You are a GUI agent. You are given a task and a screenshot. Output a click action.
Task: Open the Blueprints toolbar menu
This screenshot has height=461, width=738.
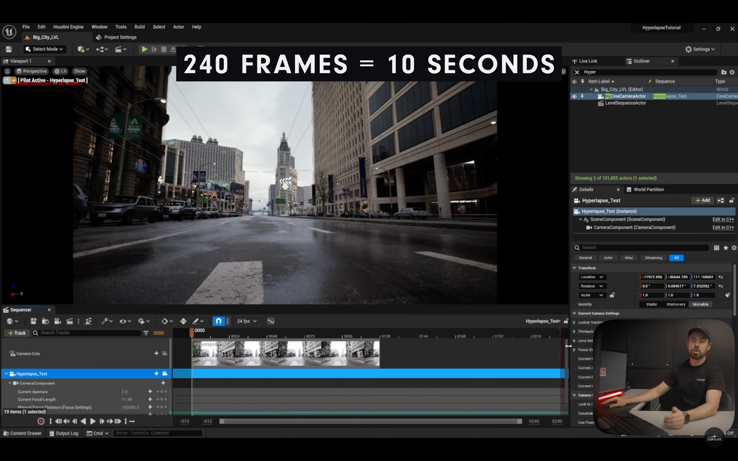click(102, 49)
